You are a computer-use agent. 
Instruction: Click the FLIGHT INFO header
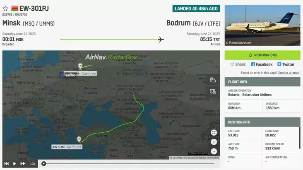262,82
